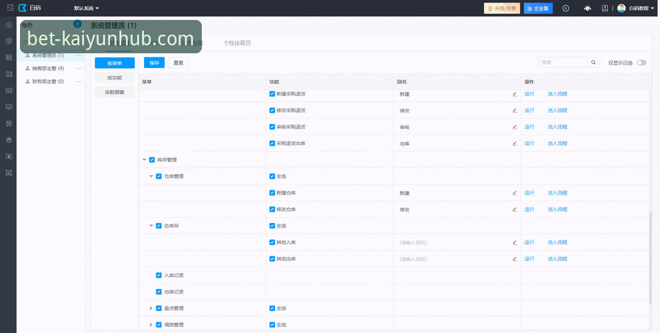Uncheck the 仓库管理 menu checkbox
660x333 pixels.
(x=159, y=176)
